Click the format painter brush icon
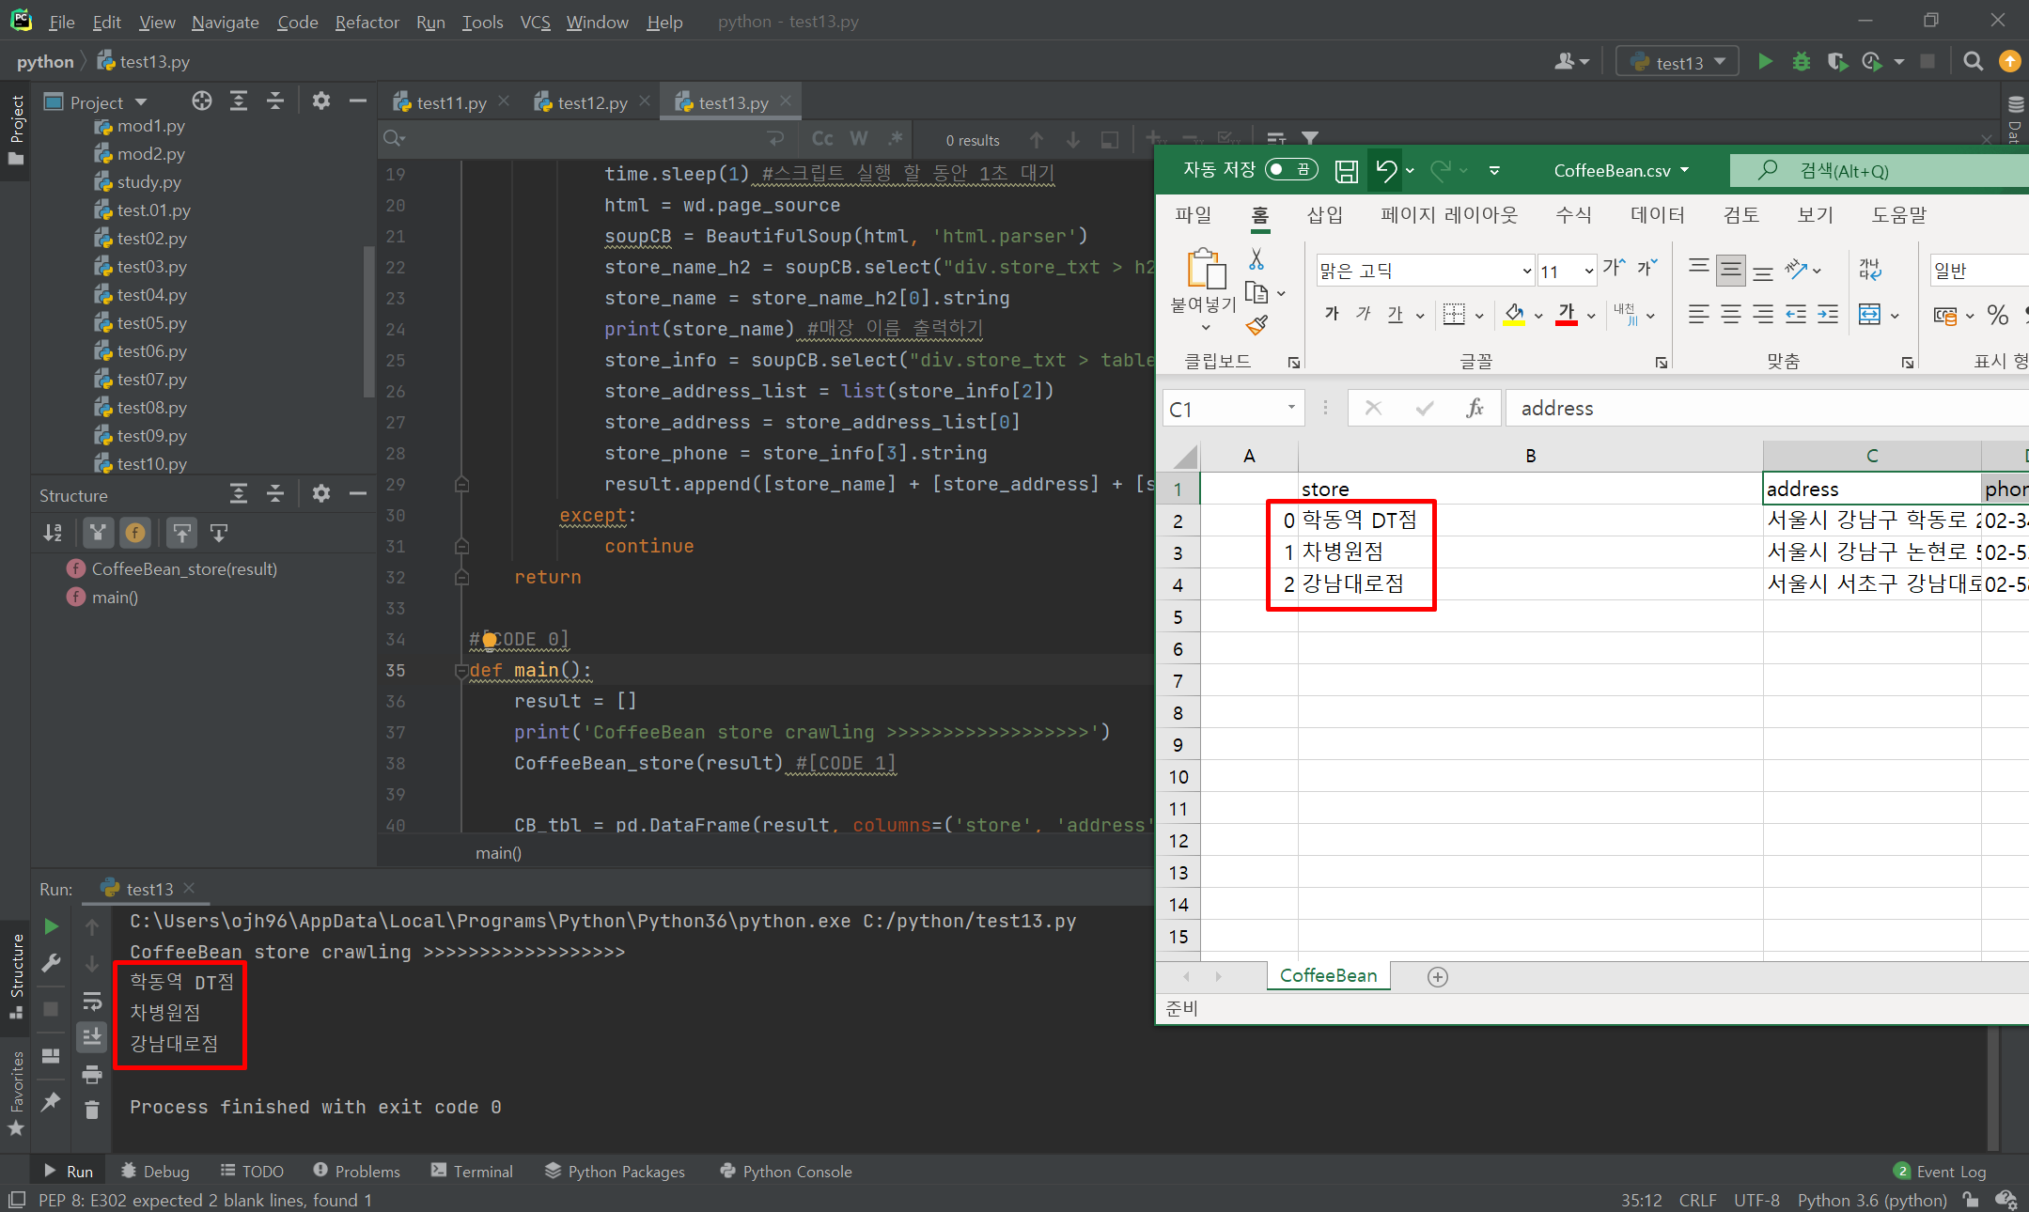The width and height of the screenshot is (2029, 1212). pos(1256,326)
